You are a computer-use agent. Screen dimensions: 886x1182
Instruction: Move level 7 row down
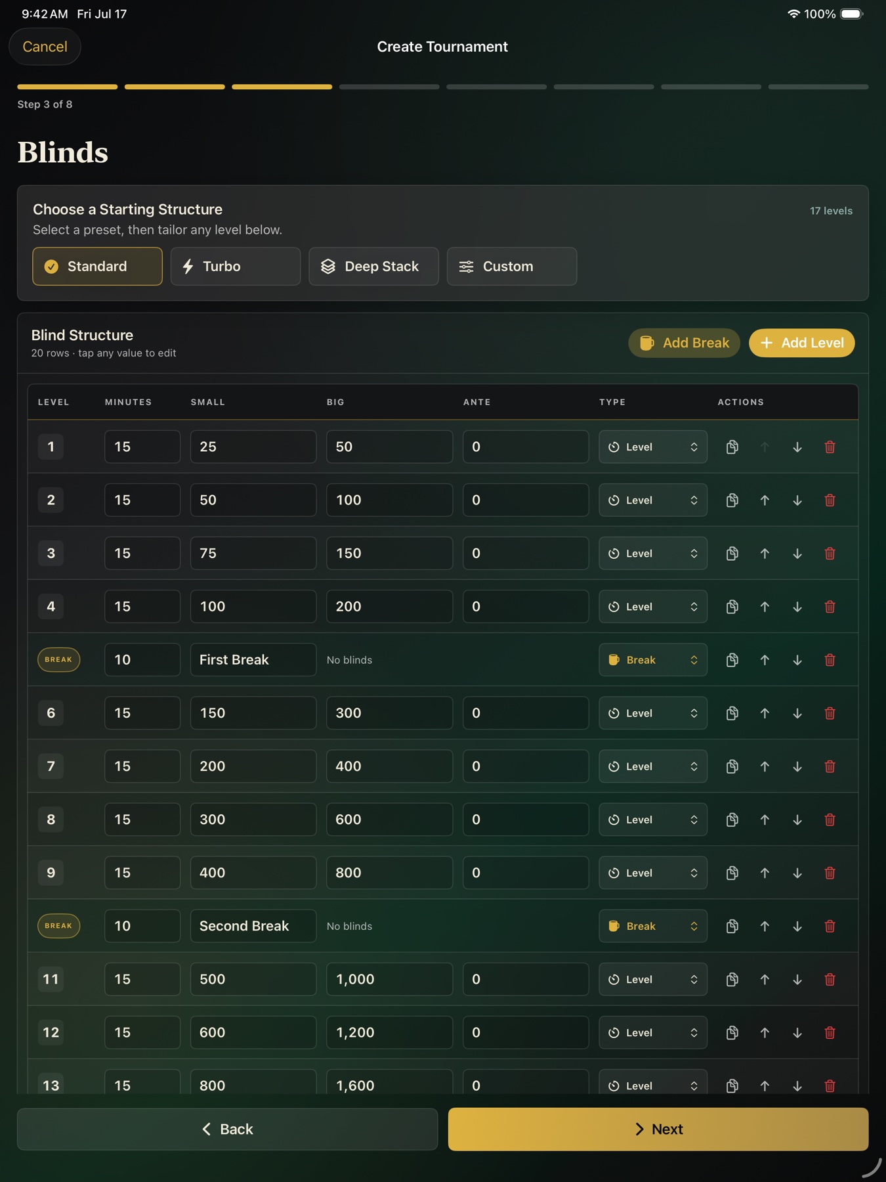tap(797, 766)
